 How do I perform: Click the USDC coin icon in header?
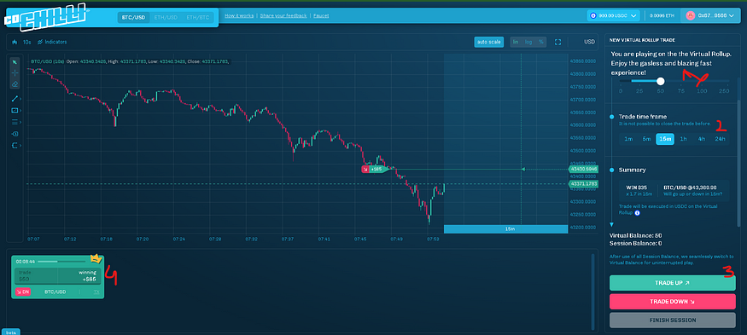pos(593,15)
